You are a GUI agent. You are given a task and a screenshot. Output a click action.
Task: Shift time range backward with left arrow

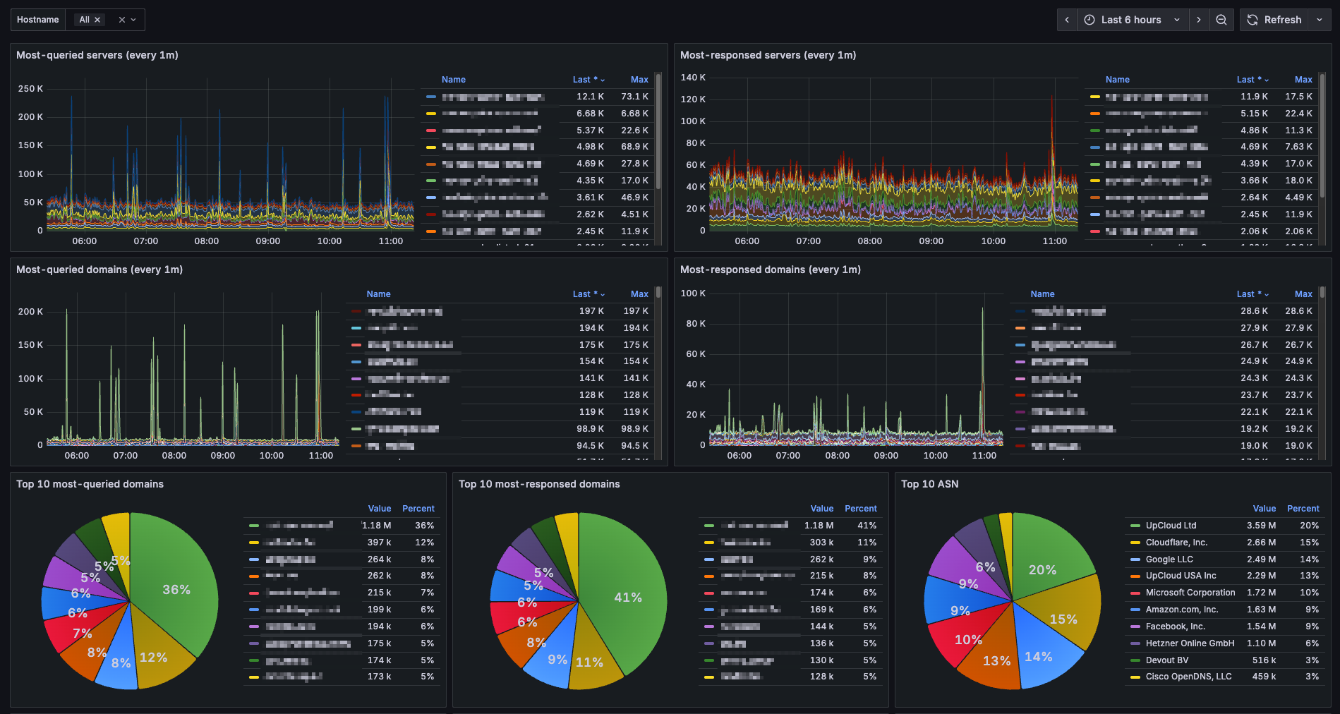pos(1067,20)
